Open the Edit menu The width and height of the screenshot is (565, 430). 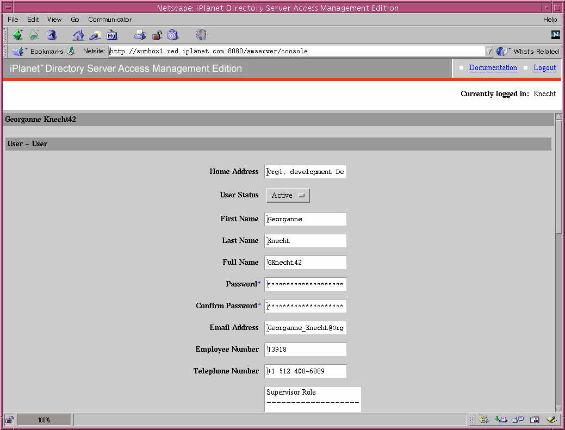point(33,20)
